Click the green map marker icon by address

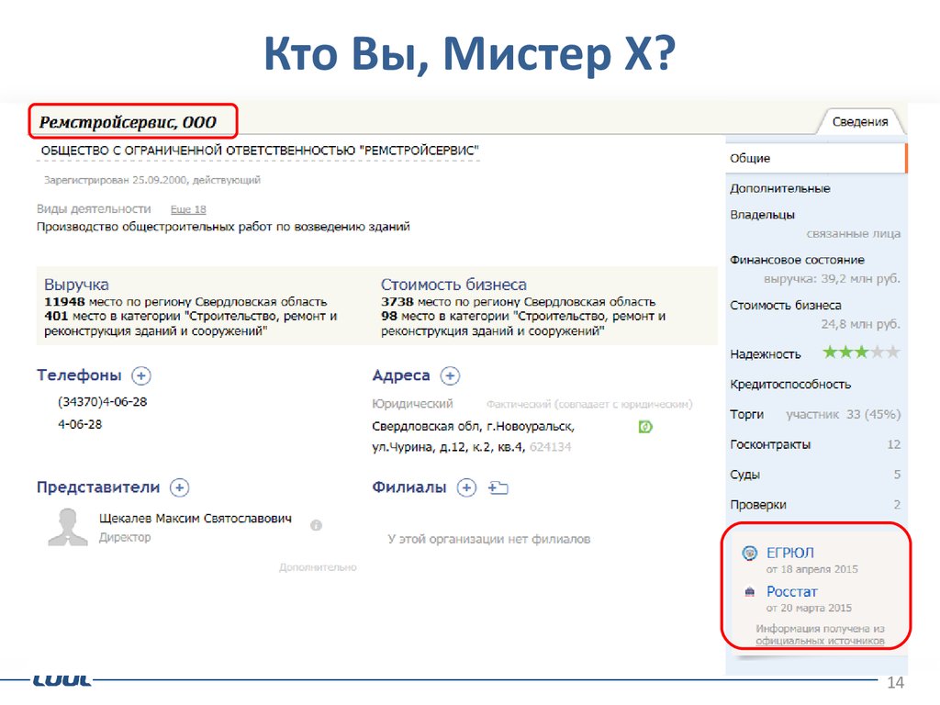coord(645,427)
